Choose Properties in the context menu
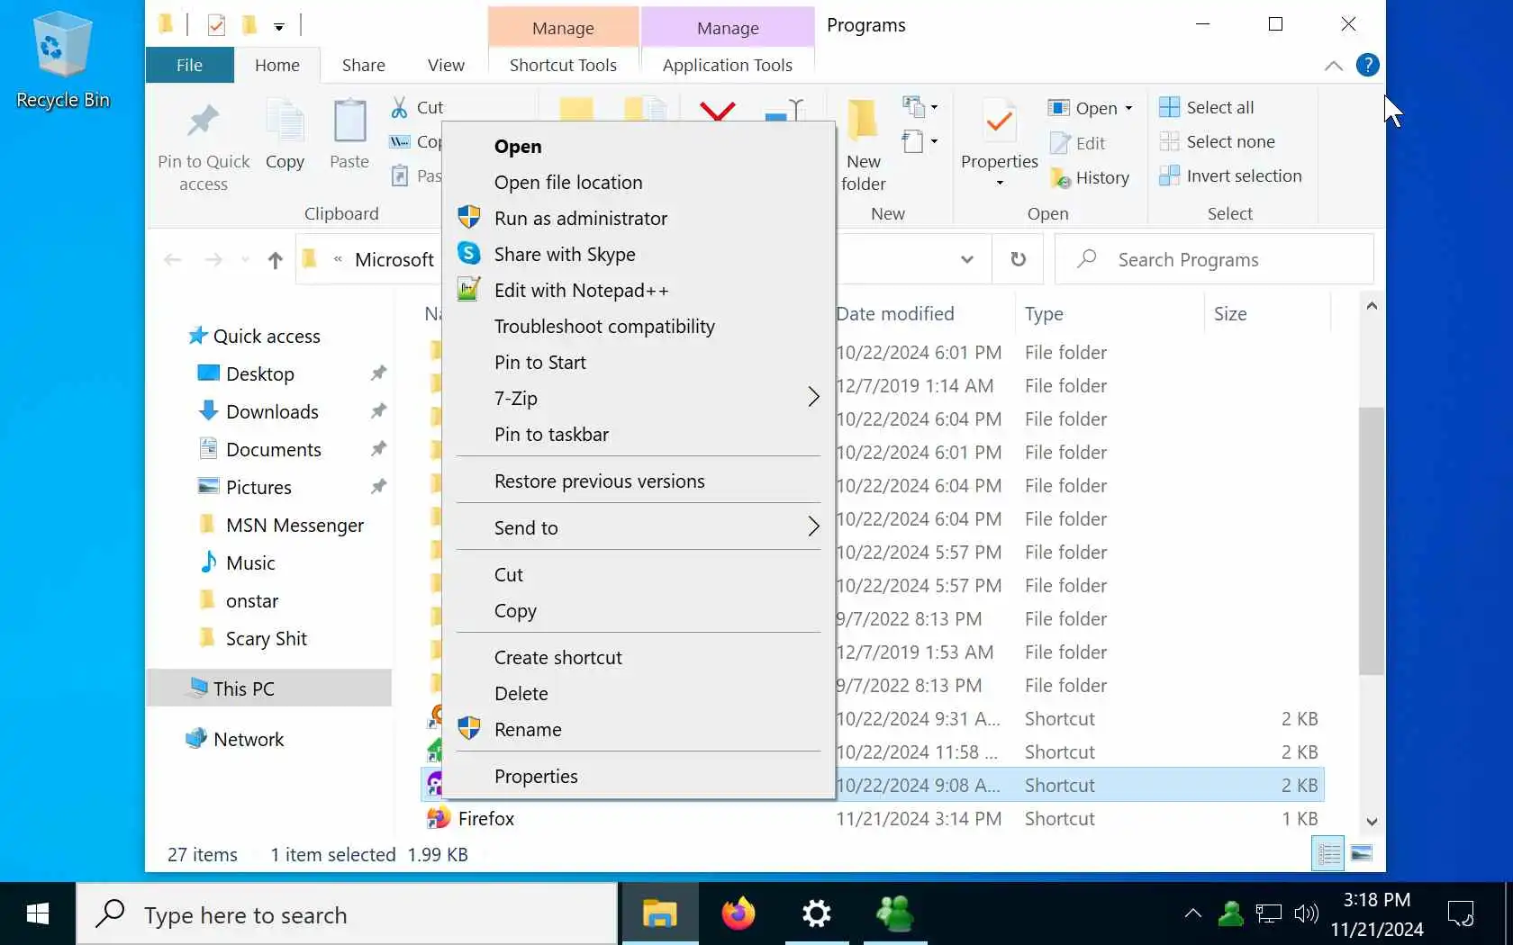 639,776
